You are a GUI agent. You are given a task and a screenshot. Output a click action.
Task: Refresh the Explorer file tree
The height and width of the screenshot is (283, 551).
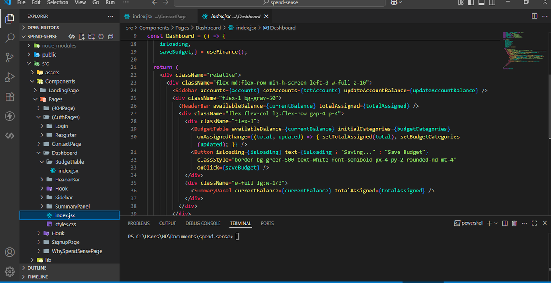101,37
